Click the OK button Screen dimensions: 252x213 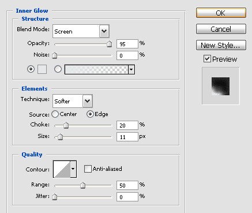click(x=221, y=13)
